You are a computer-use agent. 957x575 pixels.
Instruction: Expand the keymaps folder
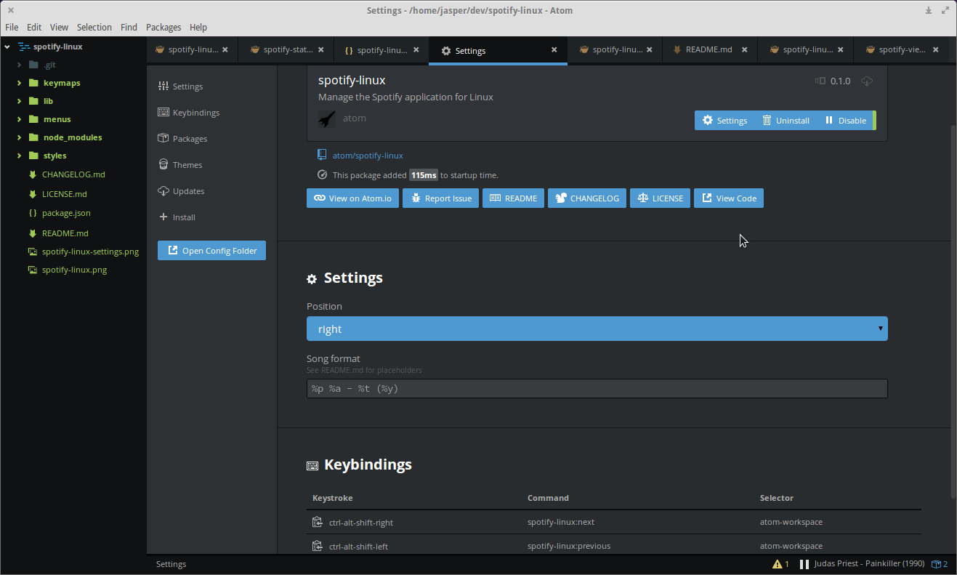coord(20,83)
